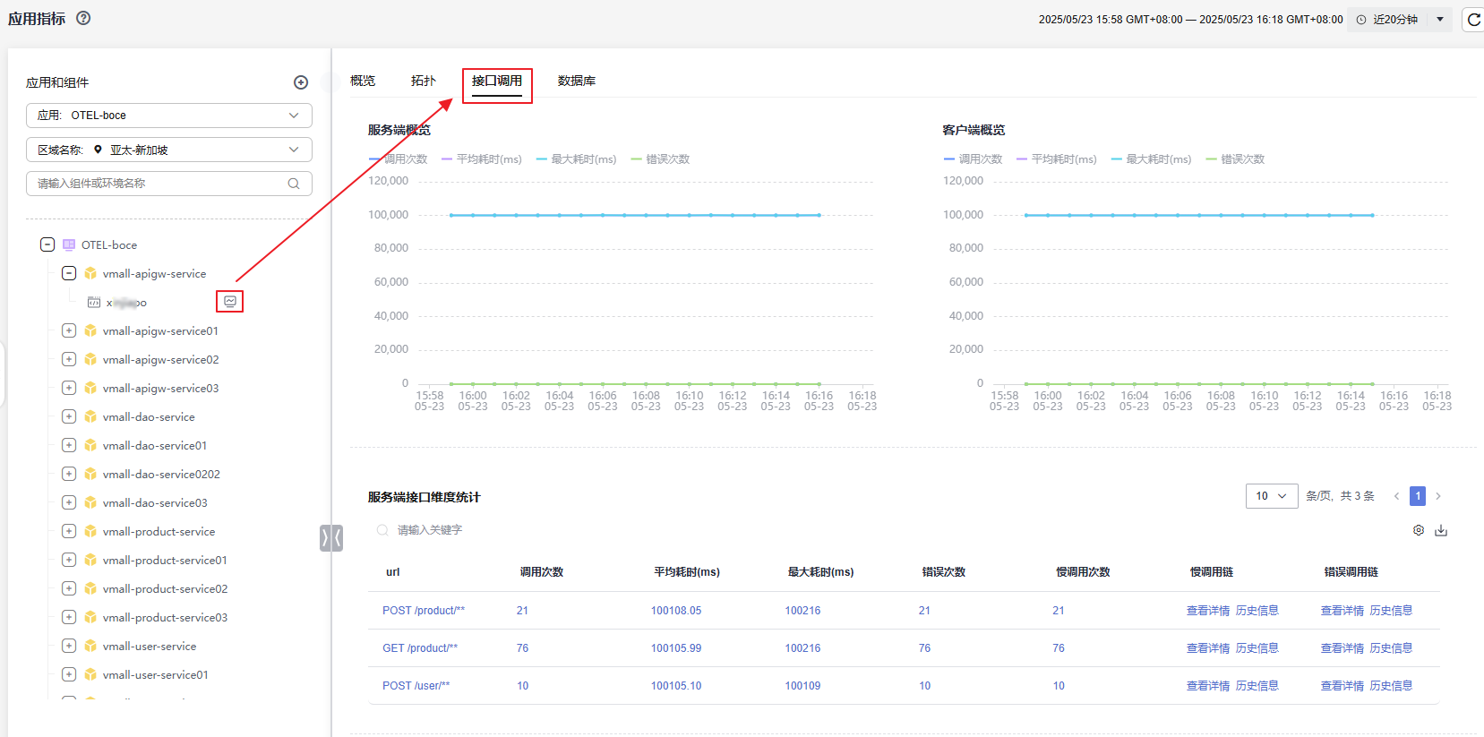
Task: Toggle 平均耗时(ms) legend in 客户端概览 chart
Action: click(x=1057, y=159)
